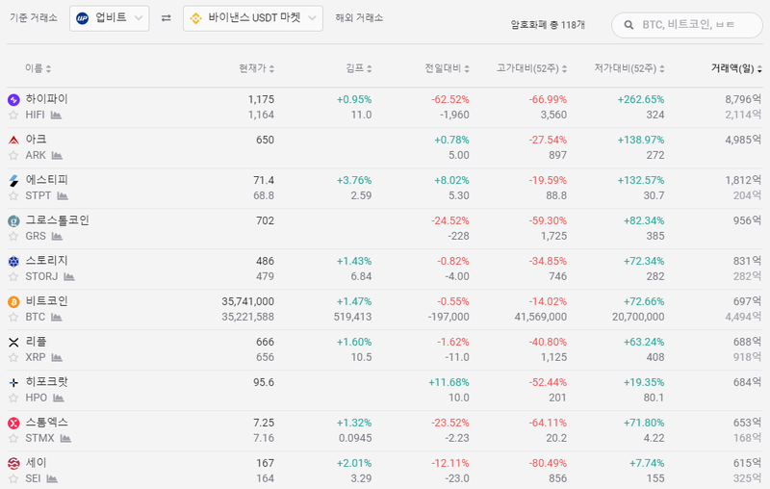The image size is (770, 489).
Task: Click the 아크 coin logo
Action: [x=13, y=141]
